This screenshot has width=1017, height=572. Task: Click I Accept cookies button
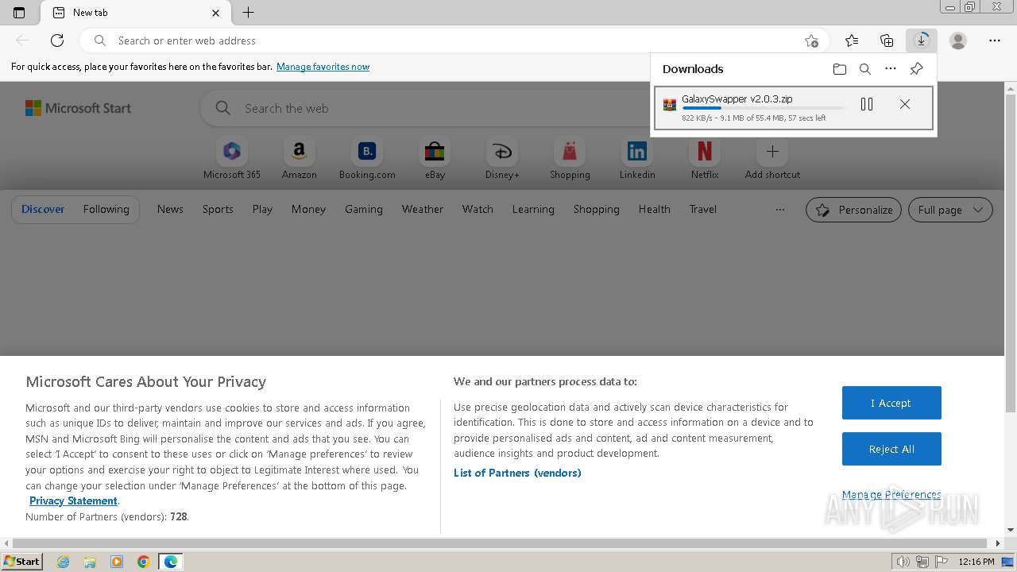(x=891, y=403)
